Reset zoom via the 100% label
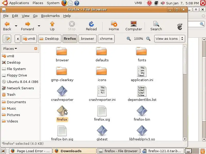 click(139, 39)
